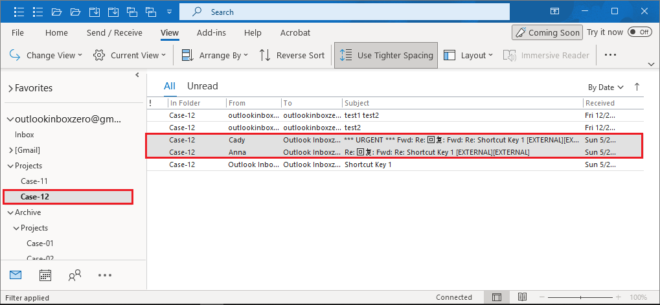Toggle the Try it now switch
Image resolution: width=660 pixels, height=305 pixels.
click(639, 32)
